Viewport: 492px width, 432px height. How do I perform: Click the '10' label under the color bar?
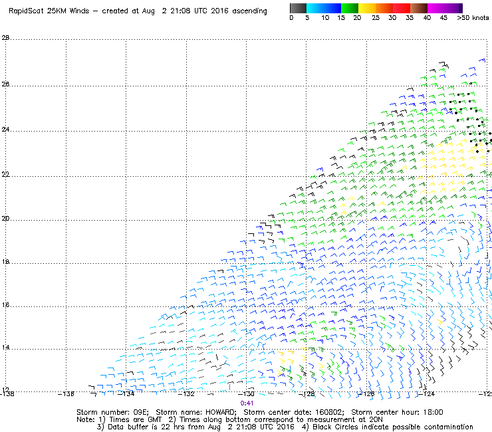(325, 18)
